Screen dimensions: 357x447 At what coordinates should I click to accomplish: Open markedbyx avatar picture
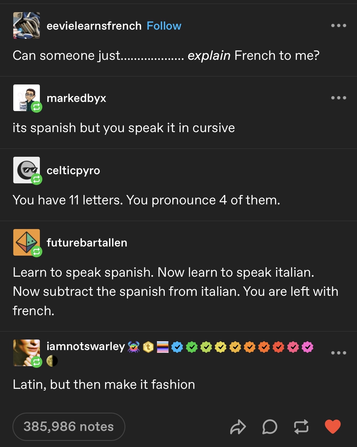coord(27,98)
